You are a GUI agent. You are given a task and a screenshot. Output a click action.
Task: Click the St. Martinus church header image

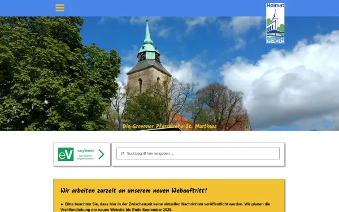169,73
